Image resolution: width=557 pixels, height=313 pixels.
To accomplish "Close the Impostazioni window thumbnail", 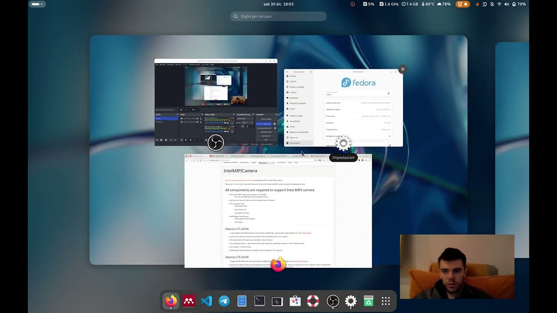I will pyautogui.click(x=403, y=69).
